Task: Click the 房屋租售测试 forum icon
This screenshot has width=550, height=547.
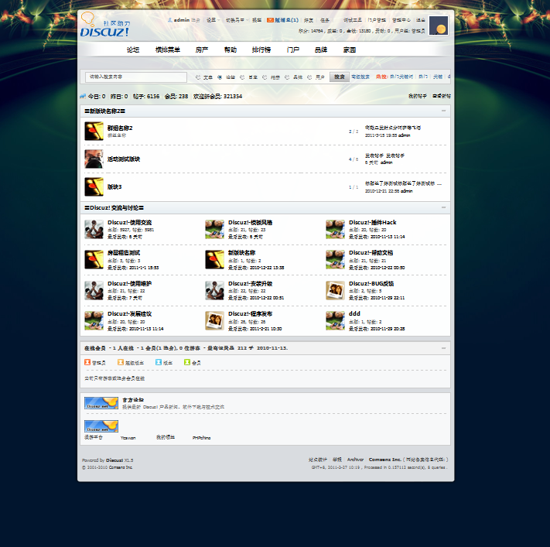Action: click(x=94, y=260)
